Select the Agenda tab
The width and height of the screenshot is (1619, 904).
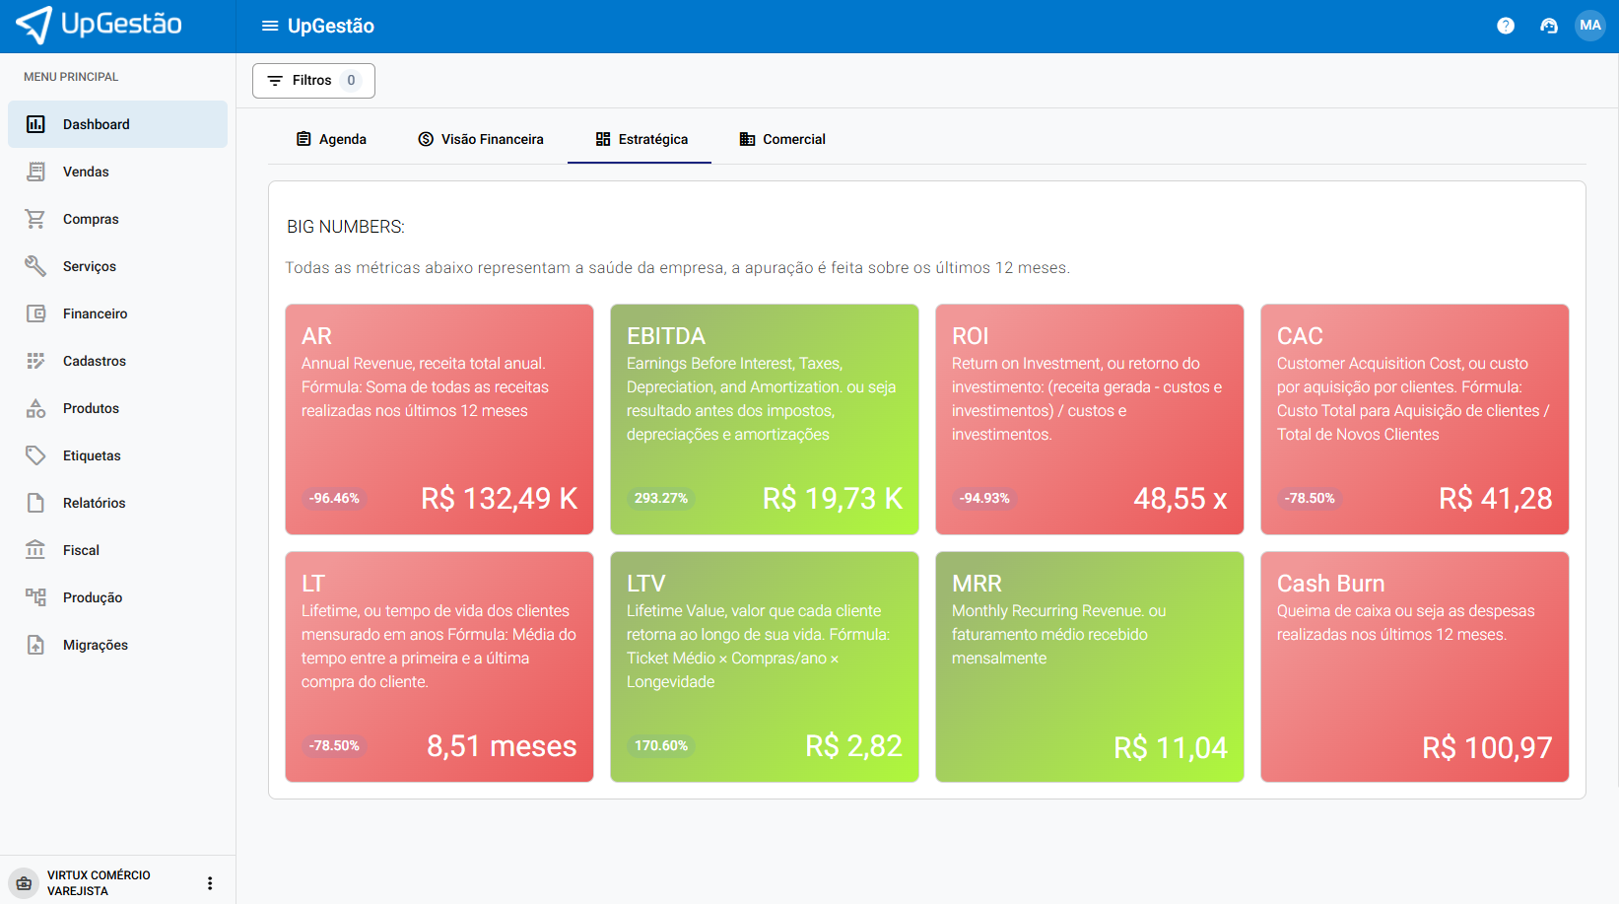[331, 139]
